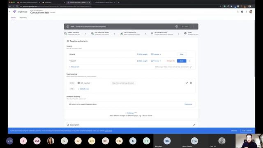Click the View button for Original
This screenshot has width=263, height=148.
click(x=182, y=54)
